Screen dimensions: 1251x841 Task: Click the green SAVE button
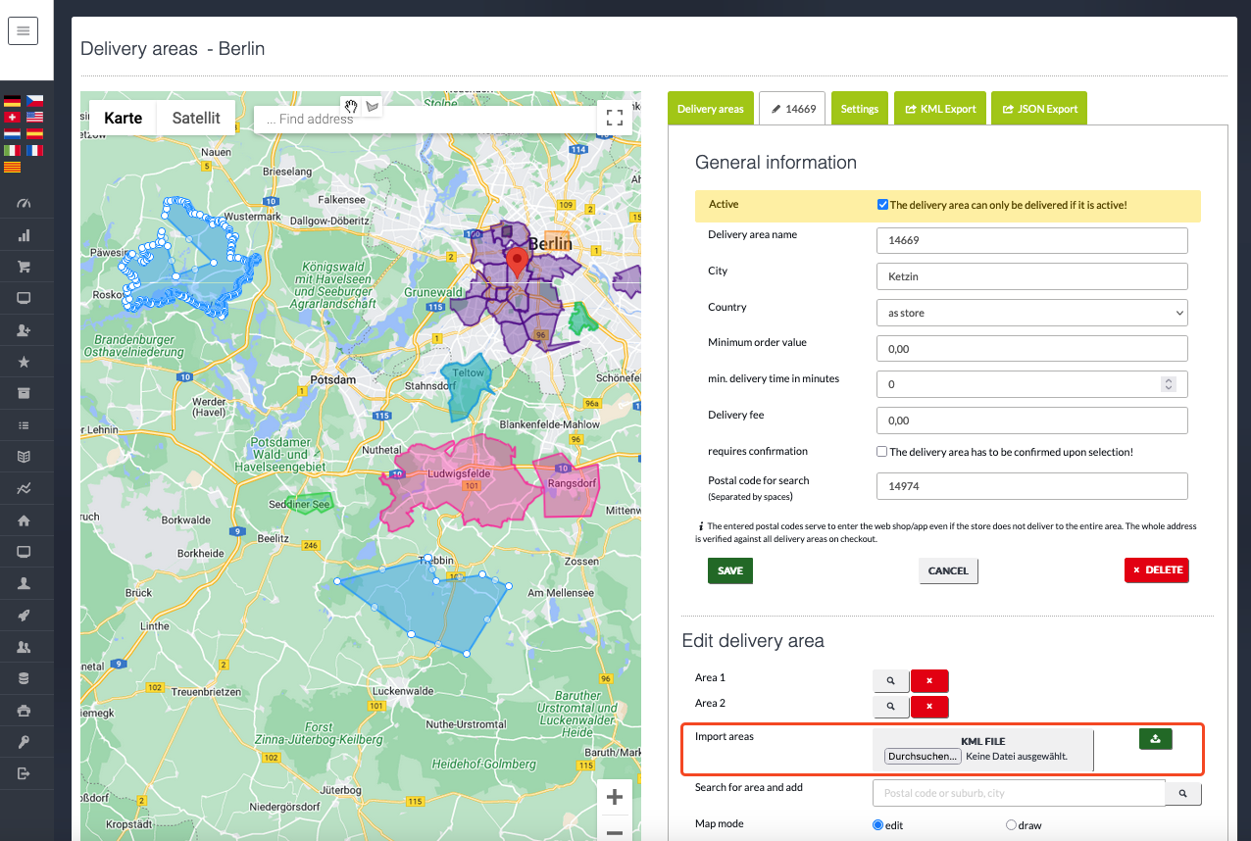[x=729, y=570]
